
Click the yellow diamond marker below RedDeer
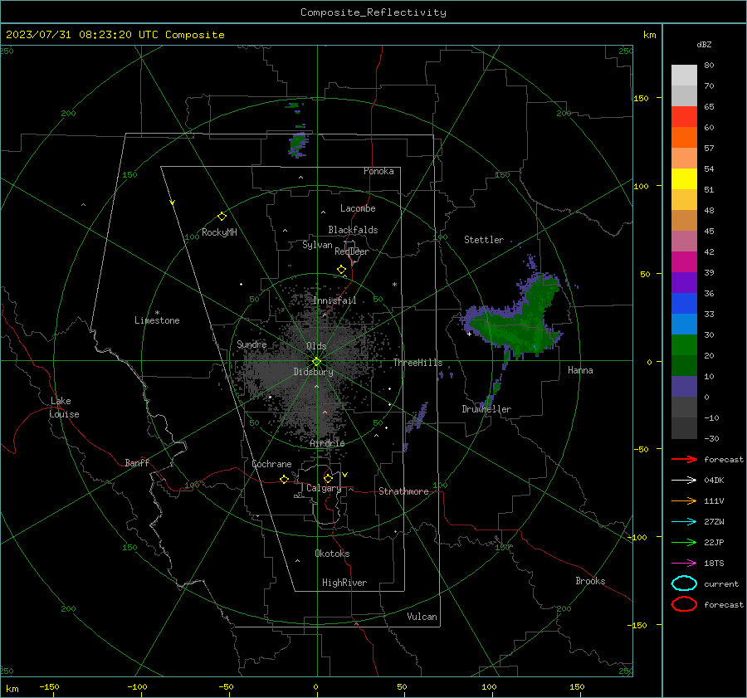pos(341,270)
